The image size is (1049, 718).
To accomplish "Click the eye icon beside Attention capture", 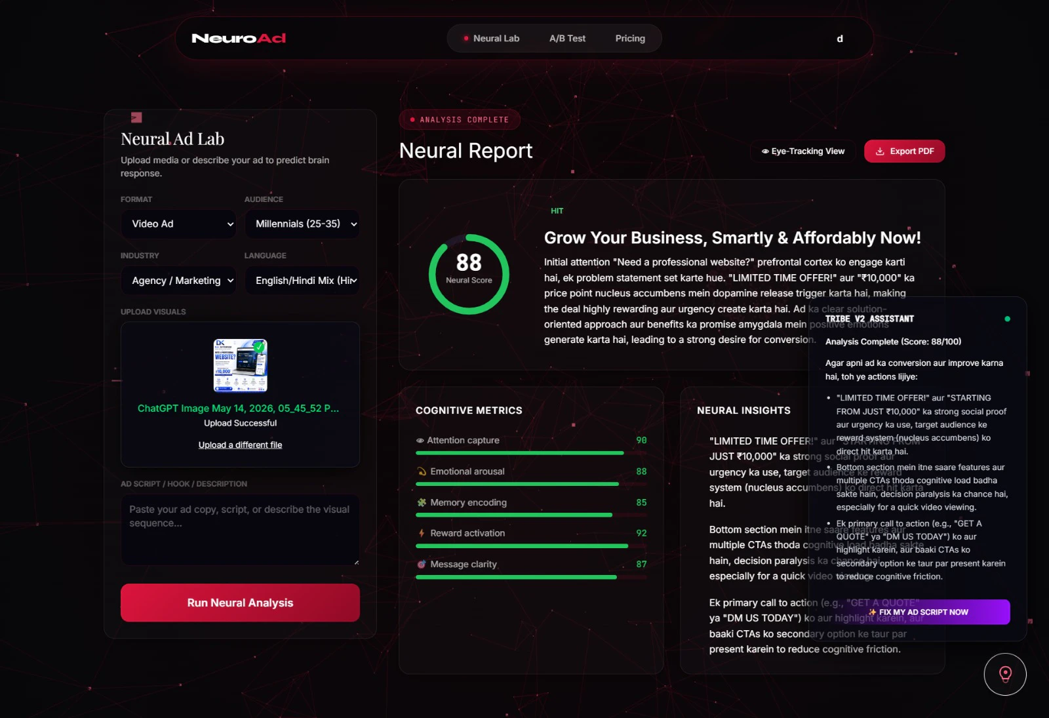I will point(420,441).
